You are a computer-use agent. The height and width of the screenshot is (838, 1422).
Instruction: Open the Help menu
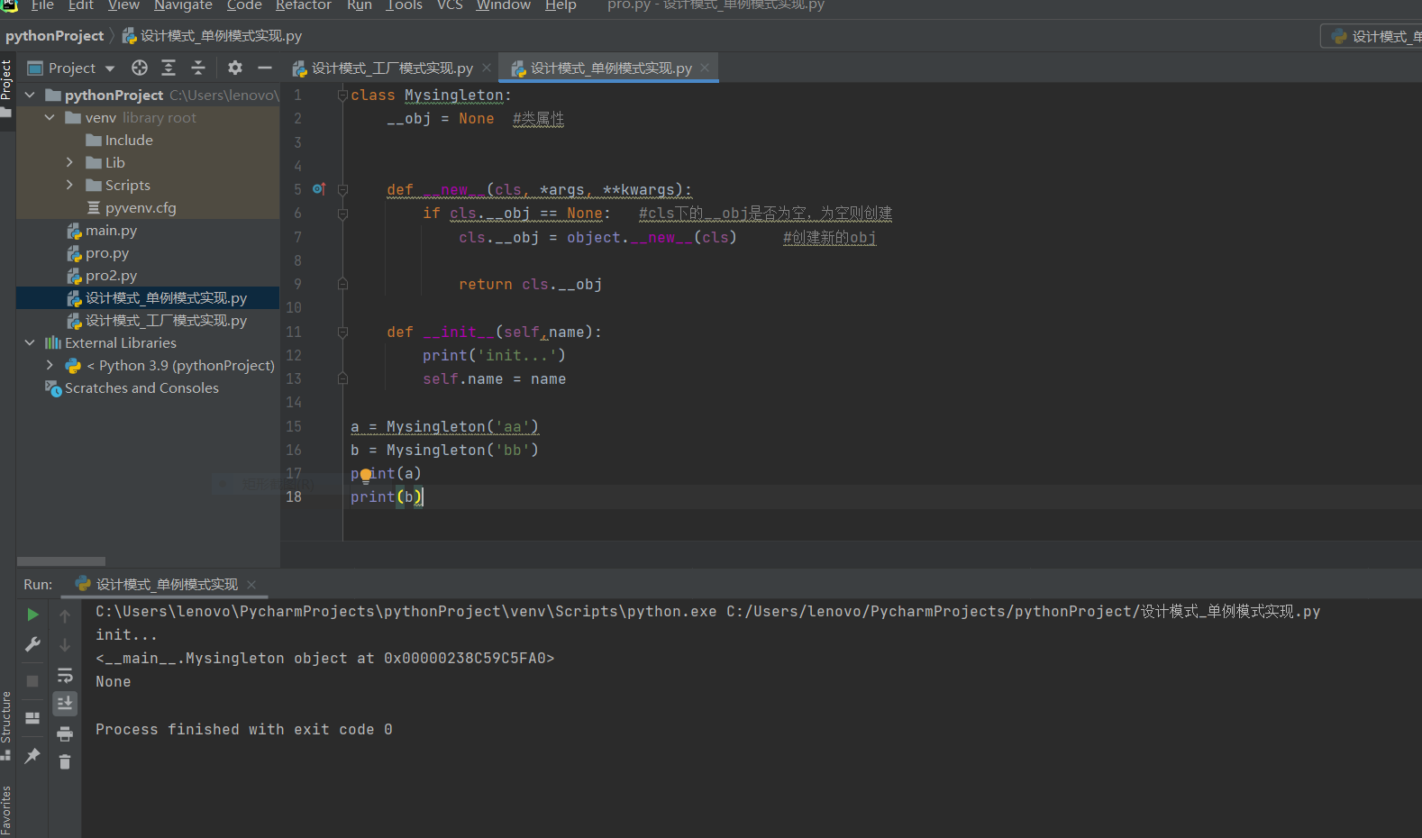click(561, 5)
